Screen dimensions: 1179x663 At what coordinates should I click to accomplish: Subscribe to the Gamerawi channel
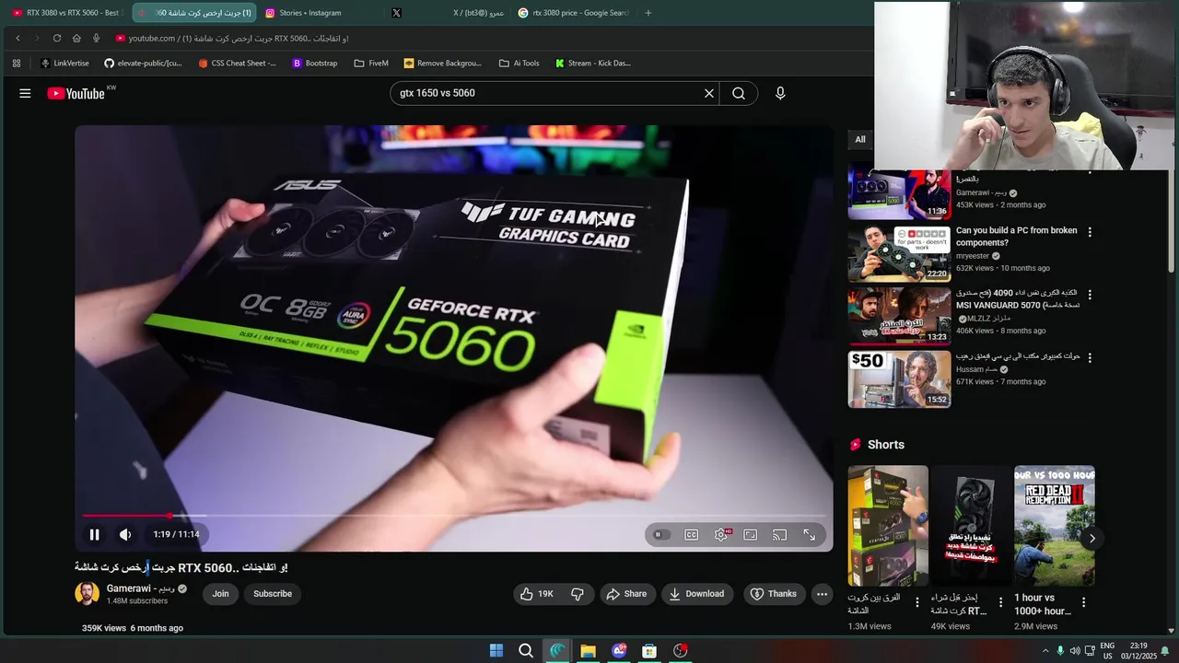273,594
